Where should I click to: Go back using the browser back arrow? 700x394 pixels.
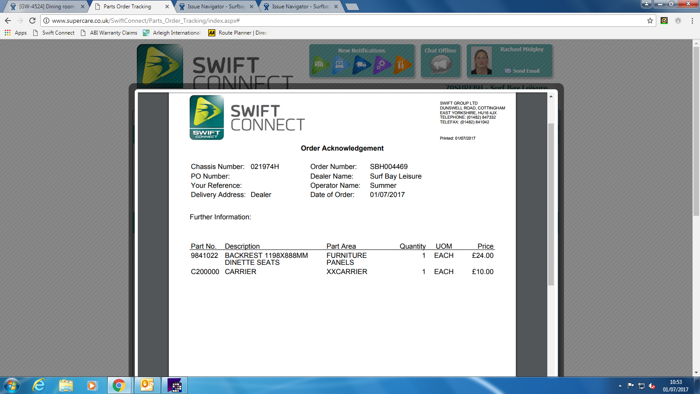click(x=8, y=21)
